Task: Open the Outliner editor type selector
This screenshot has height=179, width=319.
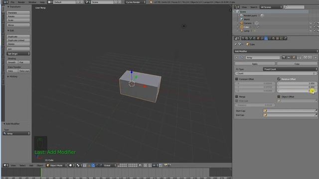Action: [x=237, y=7]
